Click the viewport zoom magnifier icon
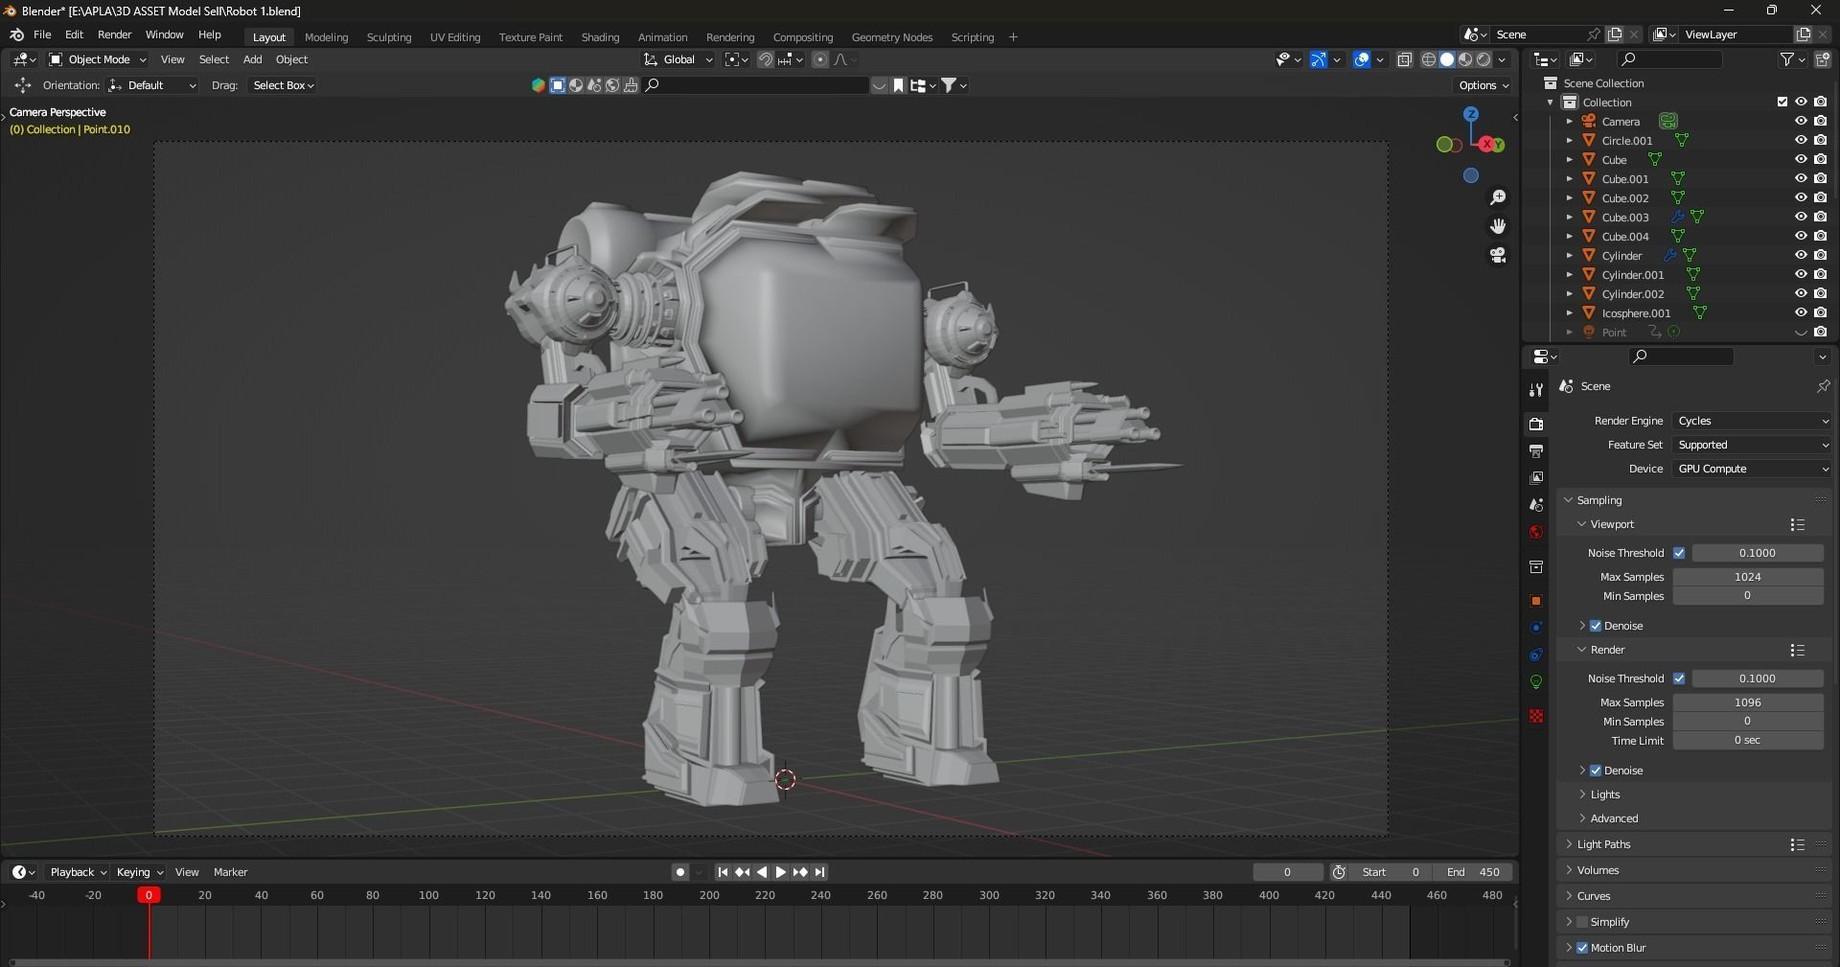This screenshot has width=1840, height=967. [x=1498, y=197]
